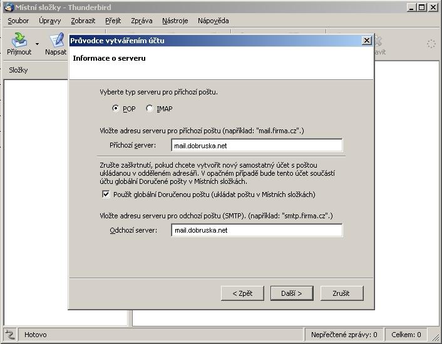Click the online/offline status icon
Image resolution: width=442 pixels, height=344 pixels.
(9, 335)
